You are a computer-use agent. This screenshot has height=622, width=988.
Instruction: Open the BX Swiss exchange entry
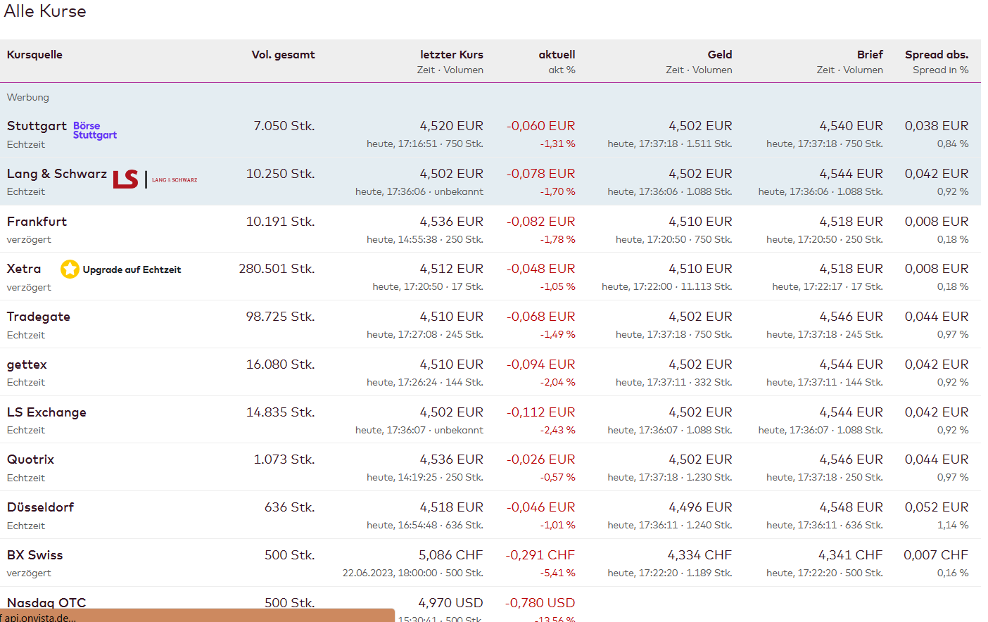pyautogui.click(x=34, y=555)
